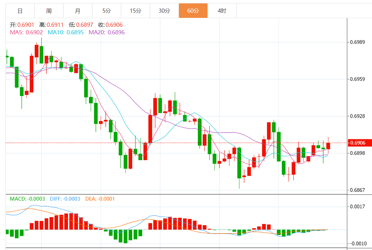372x250 pixels.
Task: Click the 0.6928 price axis label
Action: pyautogui.click(x=357, y=116)
